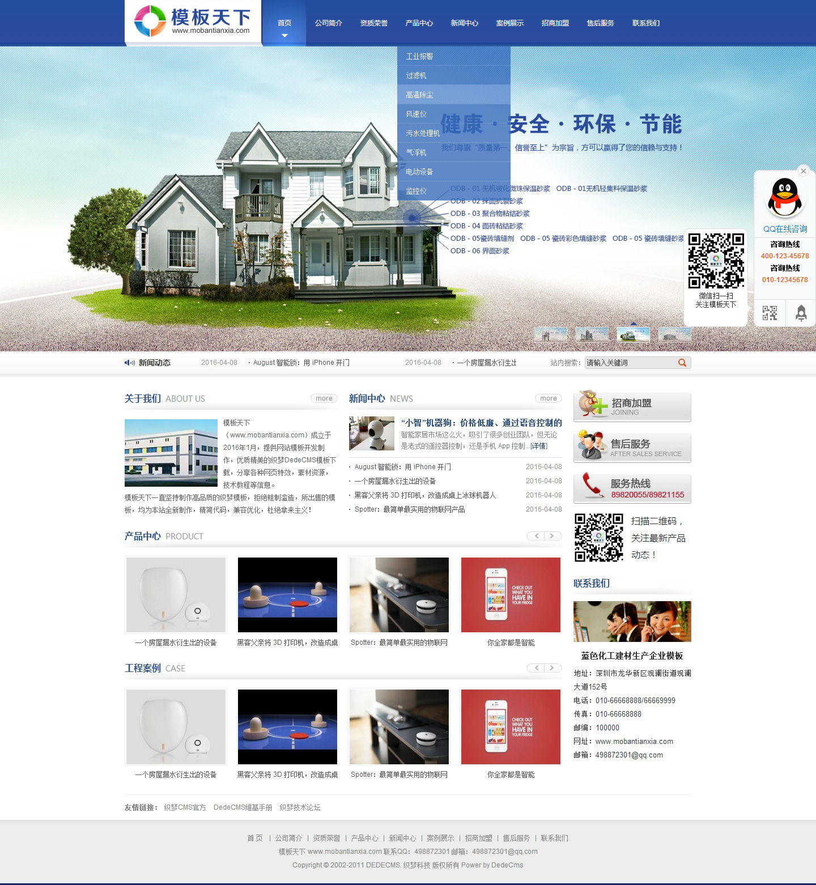Click the 招商加盟 joining banner icon
This screenshot has width=816, height=885.
pos(632,406)
